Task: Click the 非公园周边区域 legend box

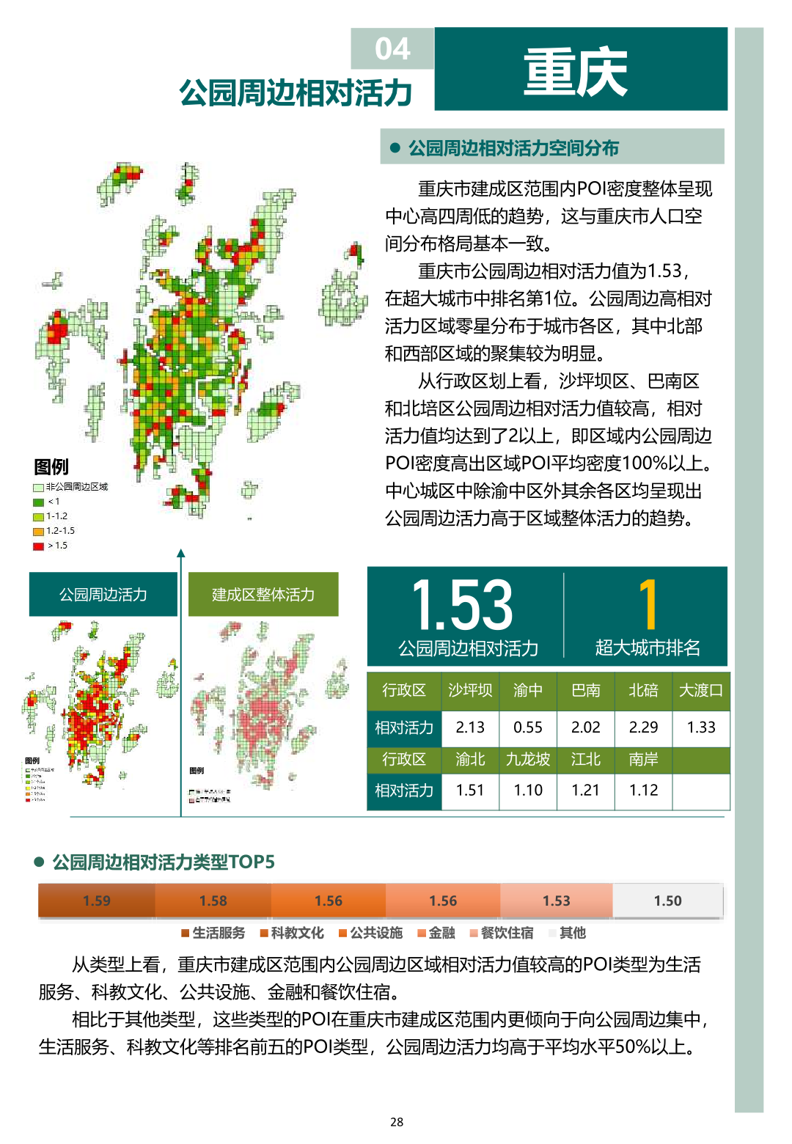Action: click(38, 488)
